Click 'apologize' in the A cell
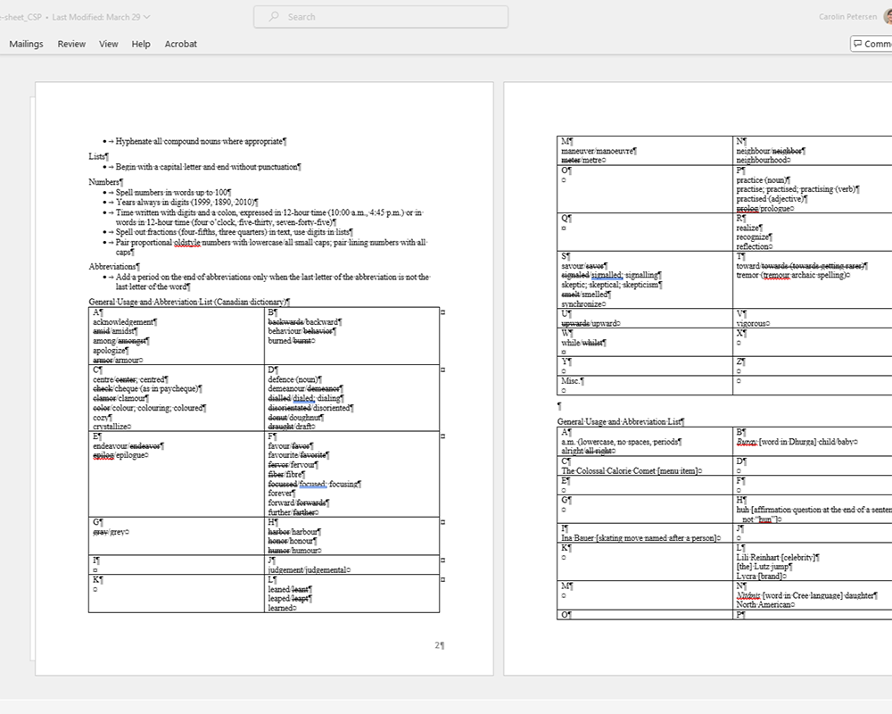Image resolution: width=892 pixels, height=714 pixels. click(109, 350)
